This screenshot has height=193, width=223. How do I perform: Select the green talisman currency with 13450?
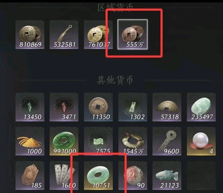point(30,107)
